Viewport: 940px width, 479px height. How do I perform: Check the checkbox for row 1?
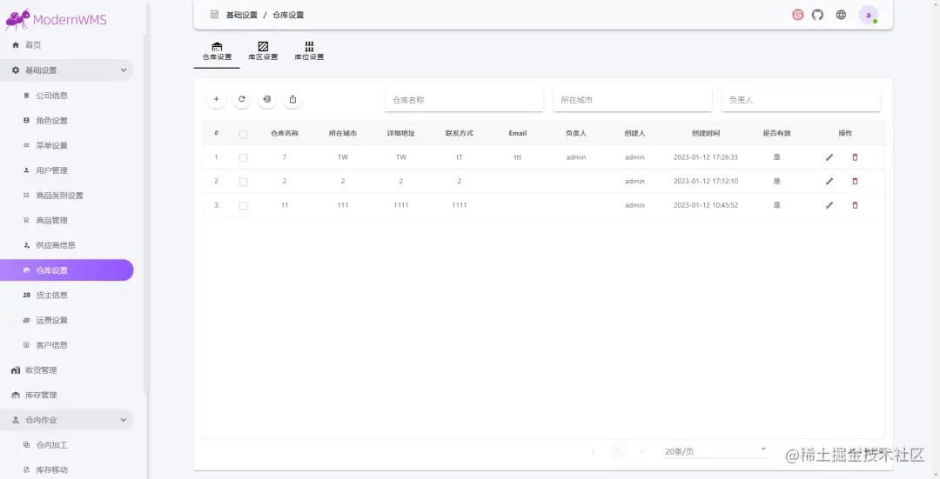point(243,157)
